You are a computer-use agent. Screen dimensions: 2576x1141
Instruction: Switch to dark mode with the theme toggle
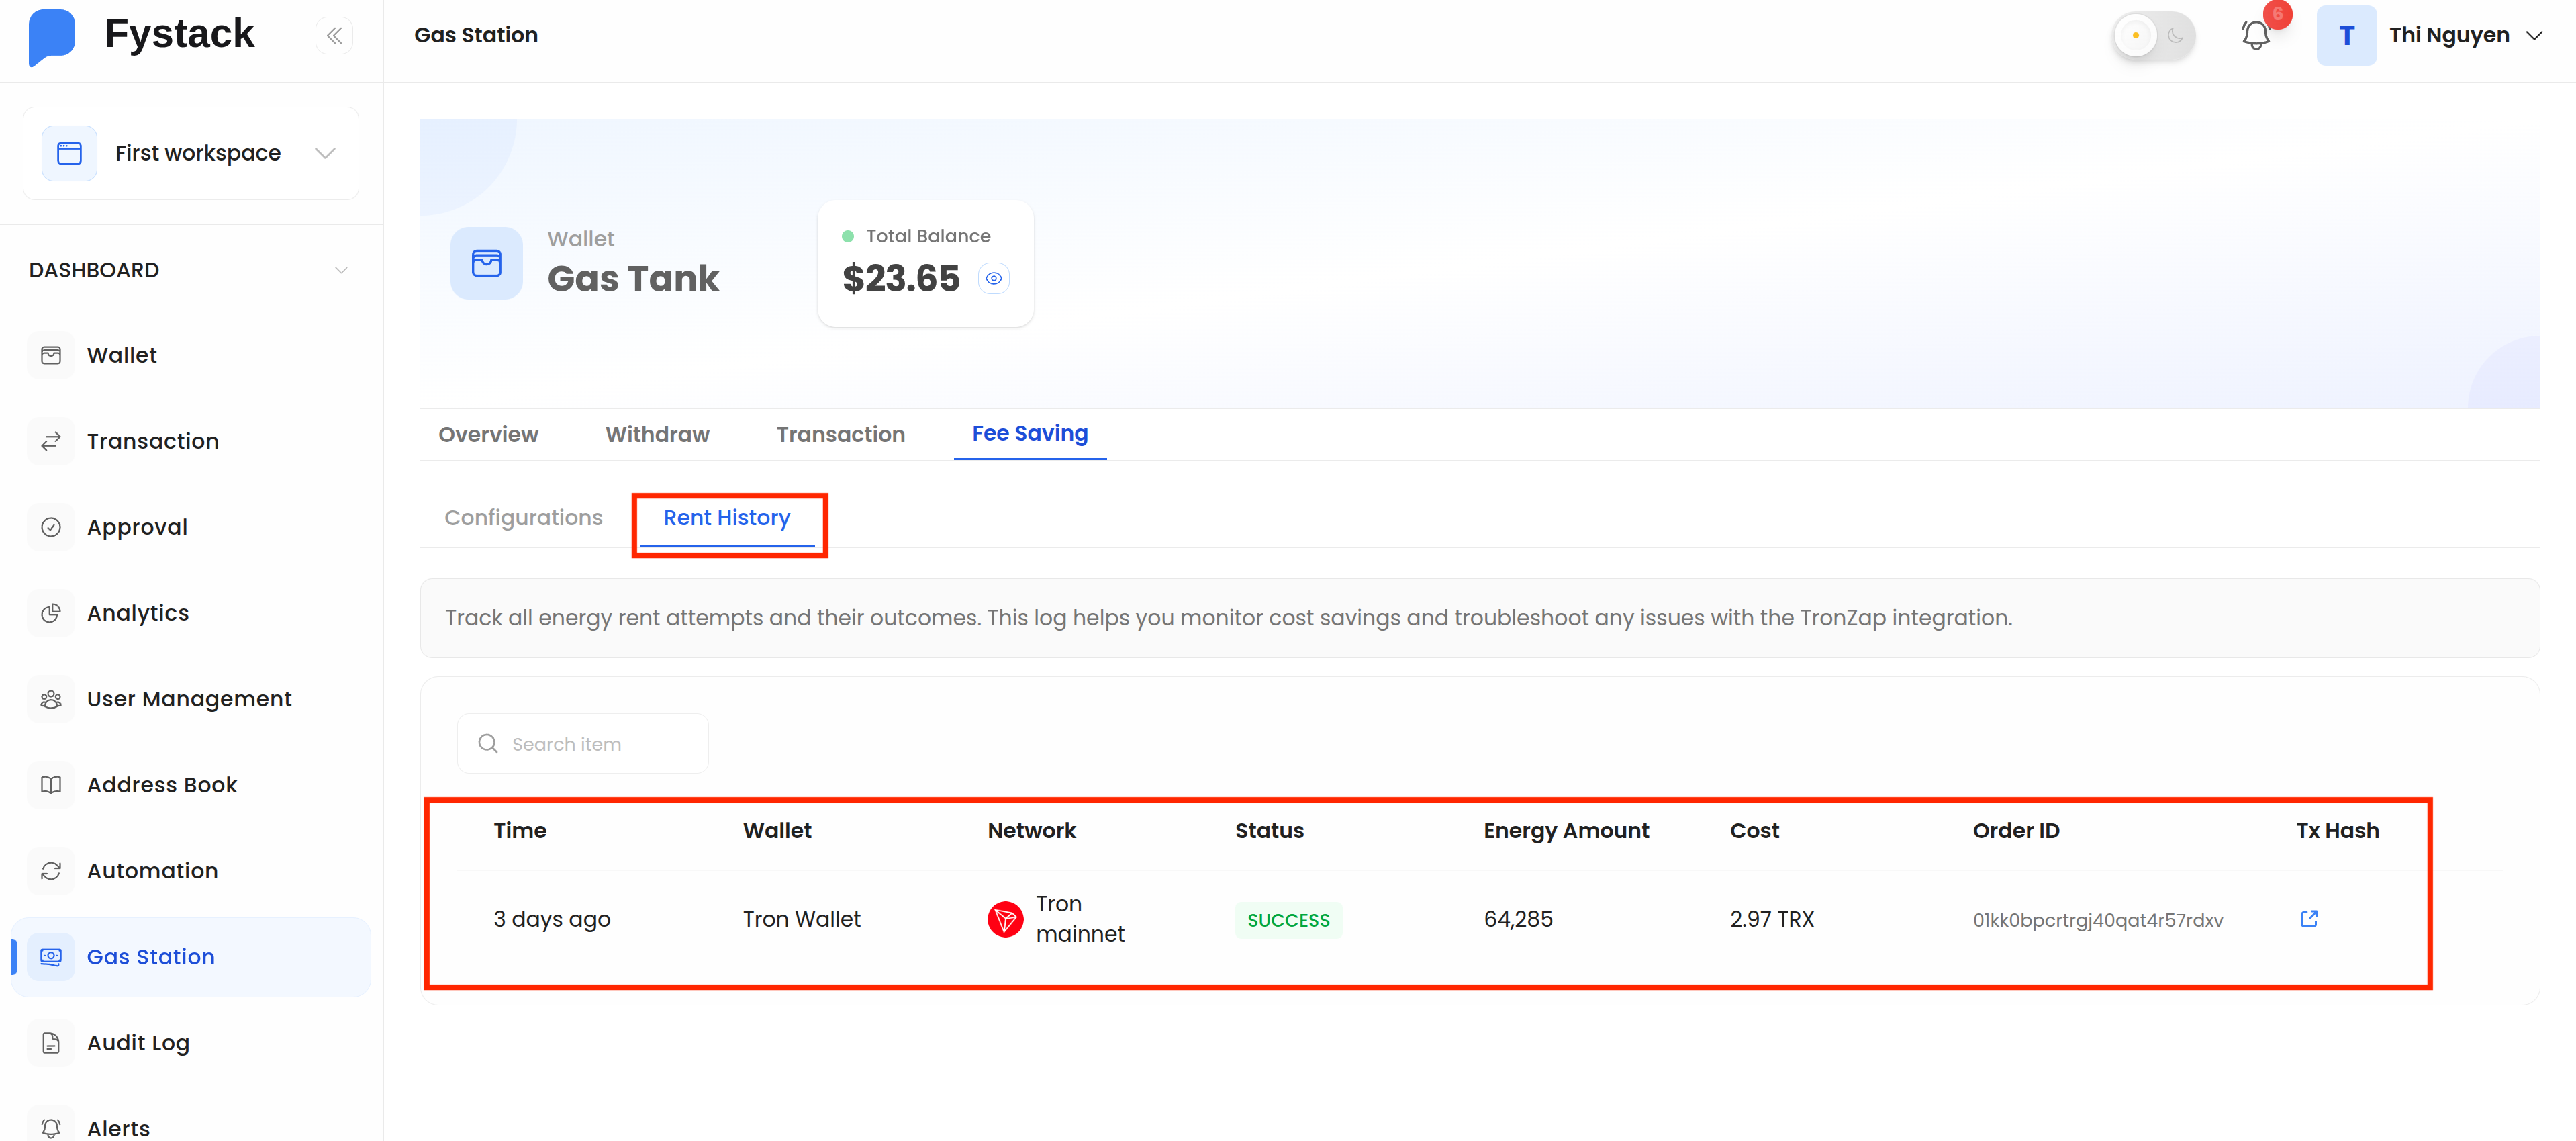click(2176, 36)
